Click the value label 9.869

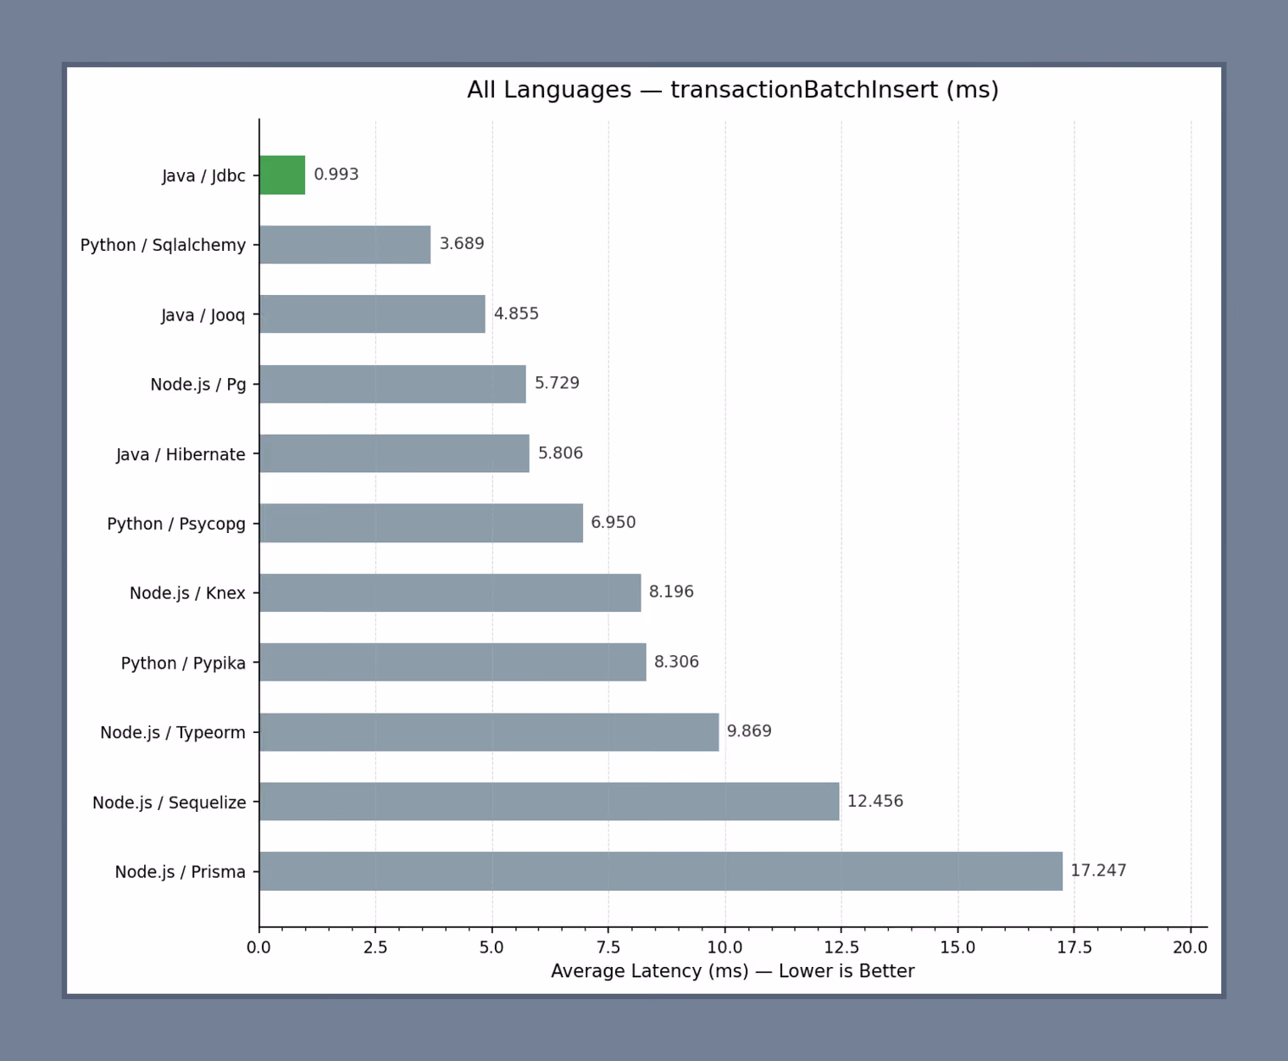(x=749, y=731)
